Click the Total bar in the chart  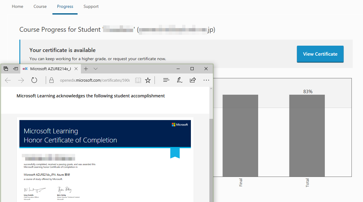(x=307, y=136)
